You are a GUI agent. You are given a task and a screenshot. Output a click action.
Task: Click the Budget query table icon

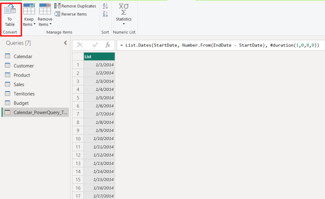[8, 103]
